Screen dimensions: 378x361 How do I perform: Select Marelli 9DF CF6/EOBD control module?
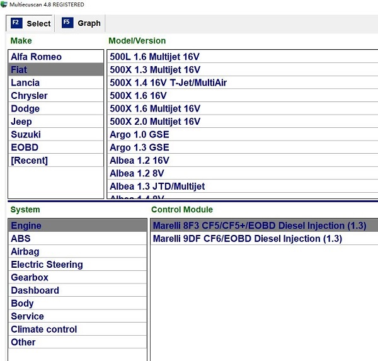pyautogui.click(x=247, y=239)
